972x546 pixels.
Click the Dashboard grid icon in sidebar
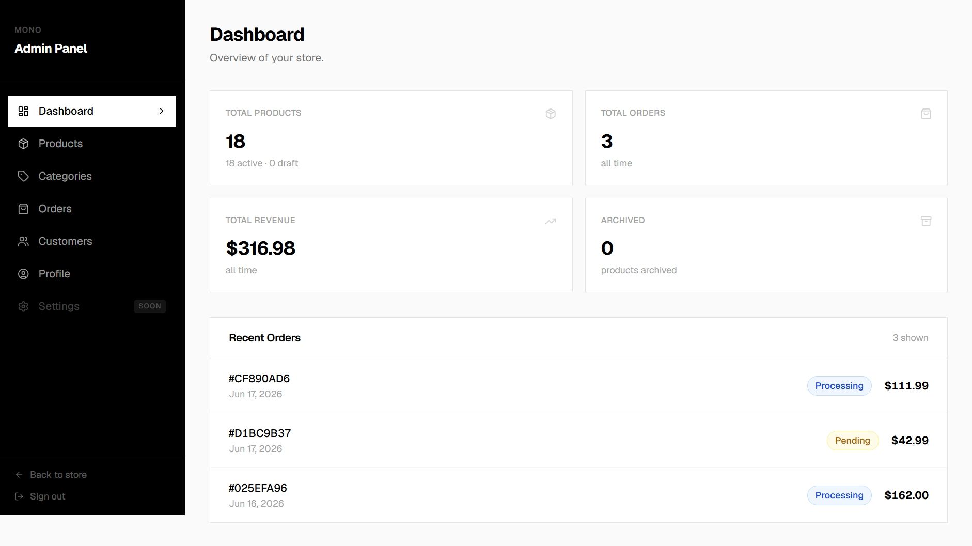23,111
